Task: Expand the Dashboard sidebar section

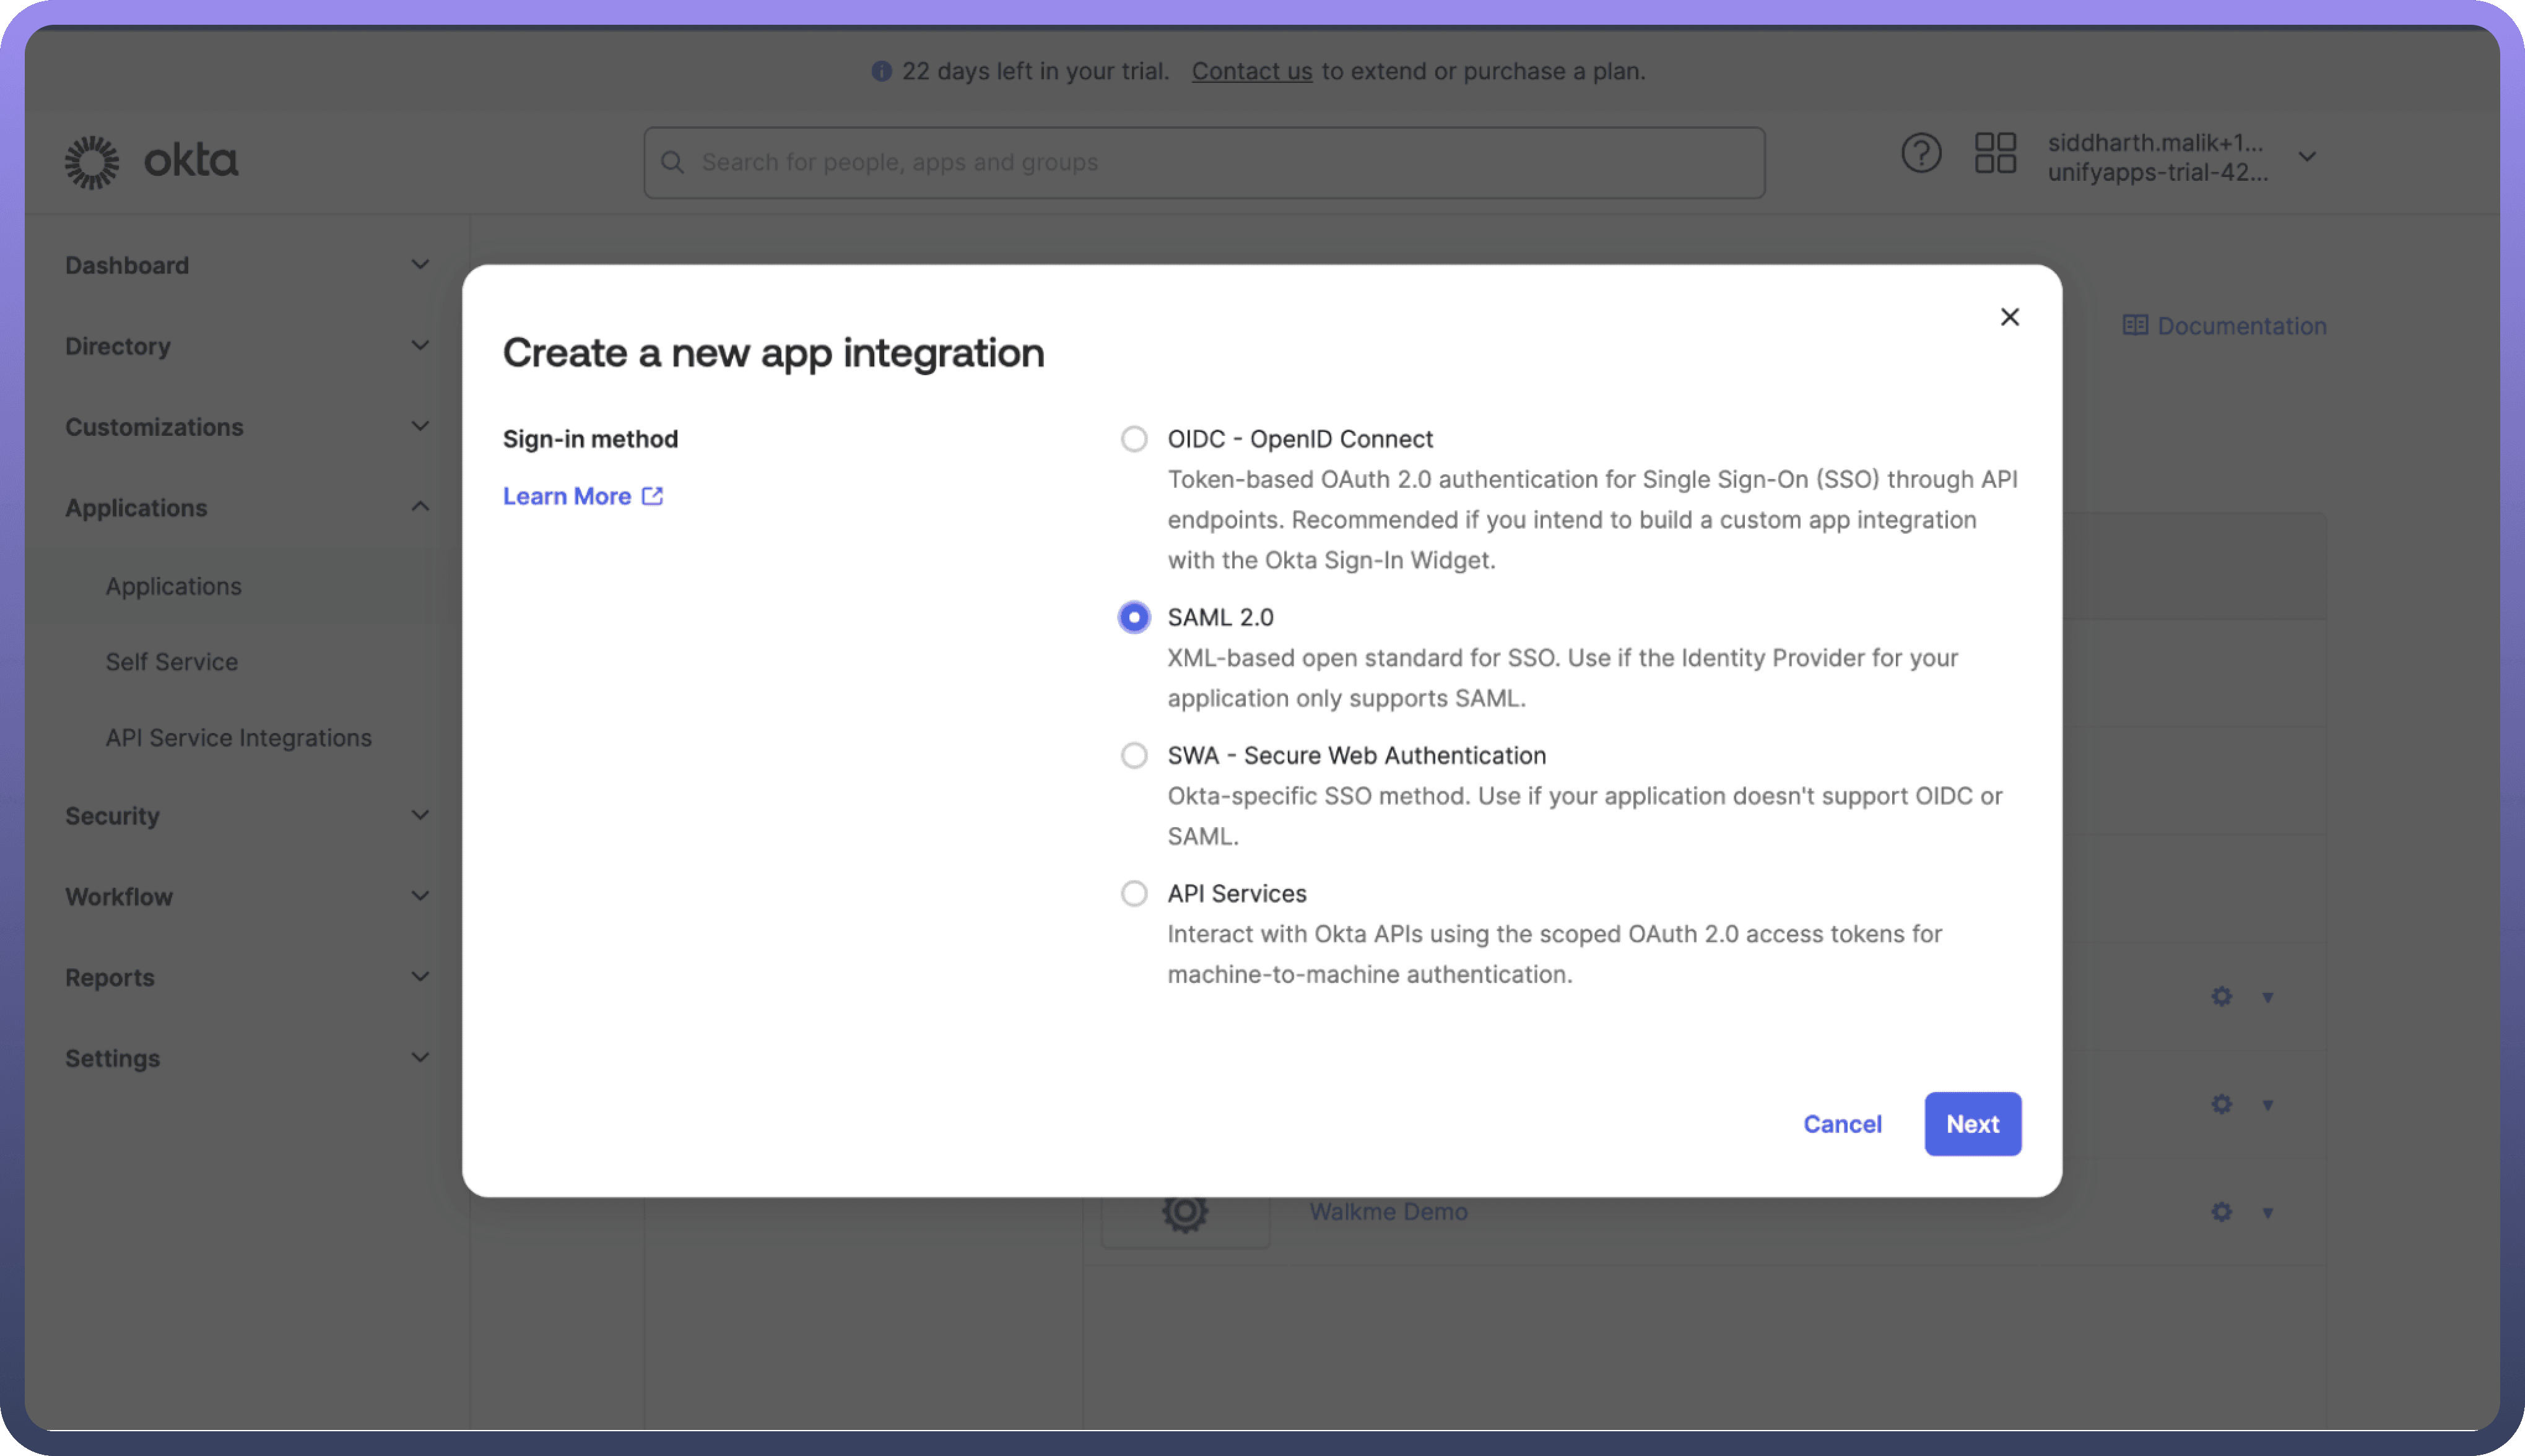Action: [x=420, y=265]
